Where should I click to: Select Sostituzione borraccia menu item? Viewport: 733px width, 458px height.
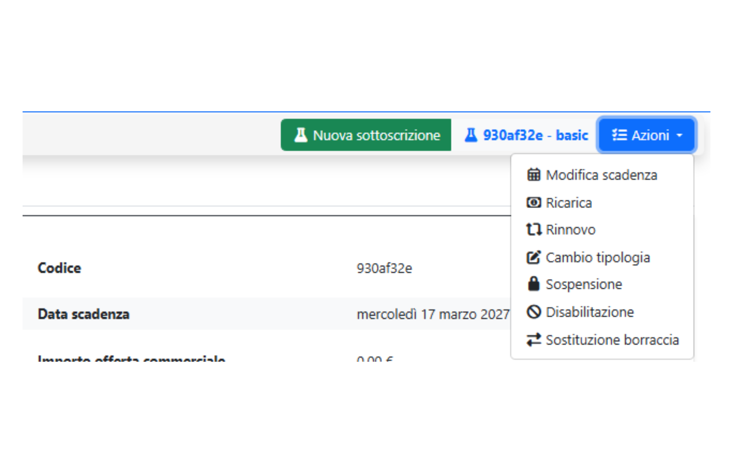click(612, 340)
